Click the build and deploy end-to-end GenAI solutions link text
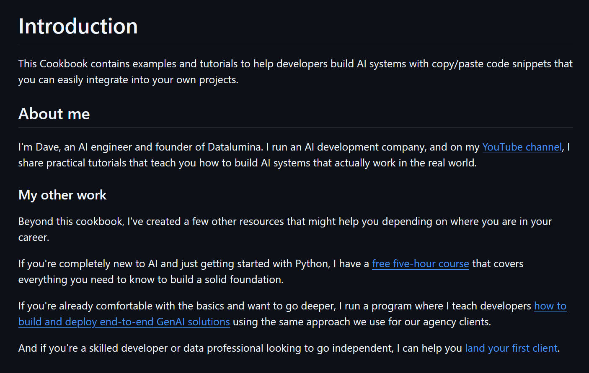Screen dimensions: 589x373 click(x=124, y=322)
